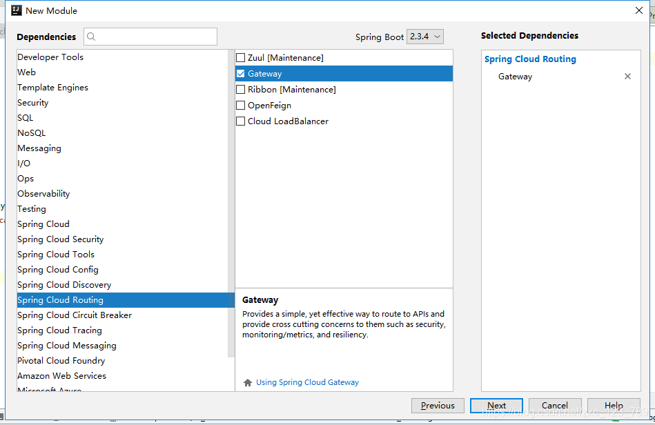Choose the Ops category
This screenshot has height=425, width=655.
pyautogui.click(x=123, y=179)
